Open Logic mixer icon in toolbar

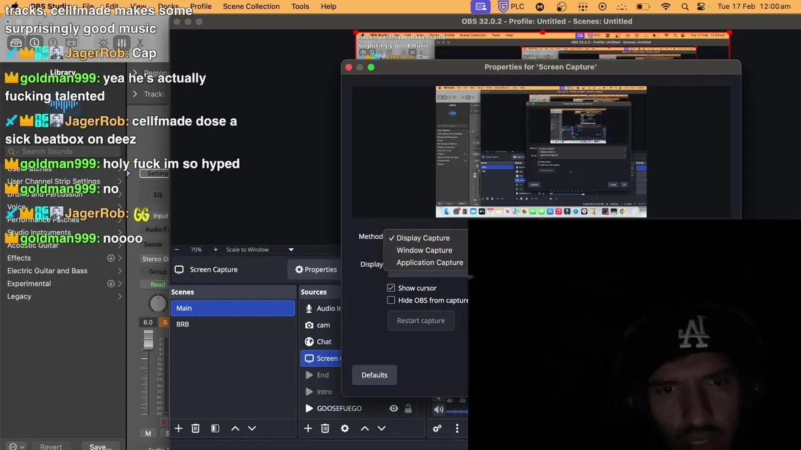tap(121, 43)
